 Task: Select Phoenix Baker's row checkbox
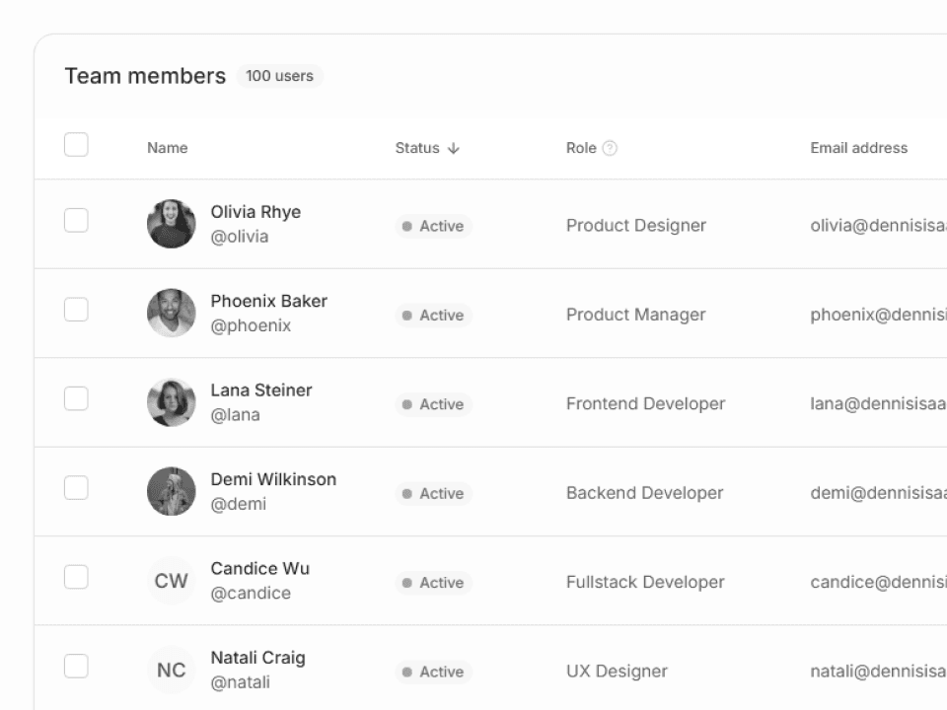tap(76, 310)
